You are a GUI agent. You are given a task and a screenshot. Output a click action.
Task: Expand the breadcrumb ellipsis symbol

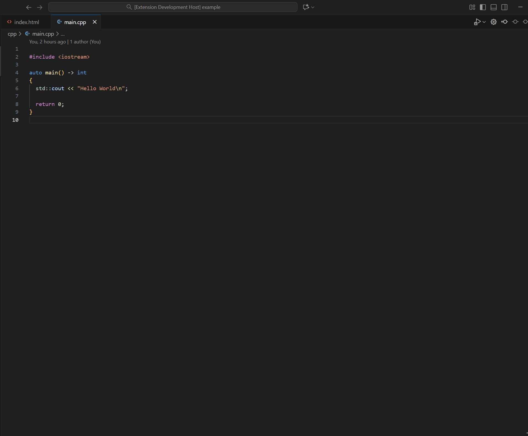pos(63,34)
